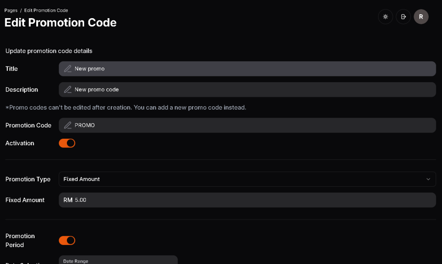The image size is (442, 264).
Task: Click the Edit Promotion Code page heading
Action: click(x=60, y=22)
